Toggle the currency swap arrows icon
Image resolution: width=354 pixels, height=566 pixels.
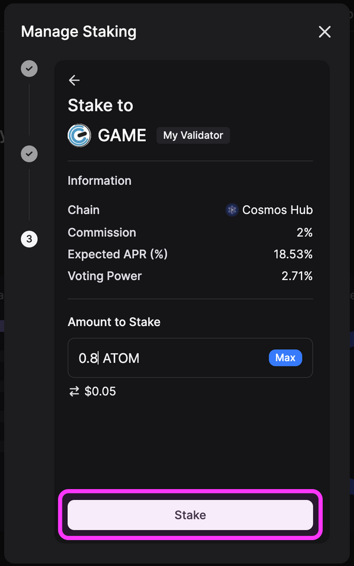(x=74, y=391)
